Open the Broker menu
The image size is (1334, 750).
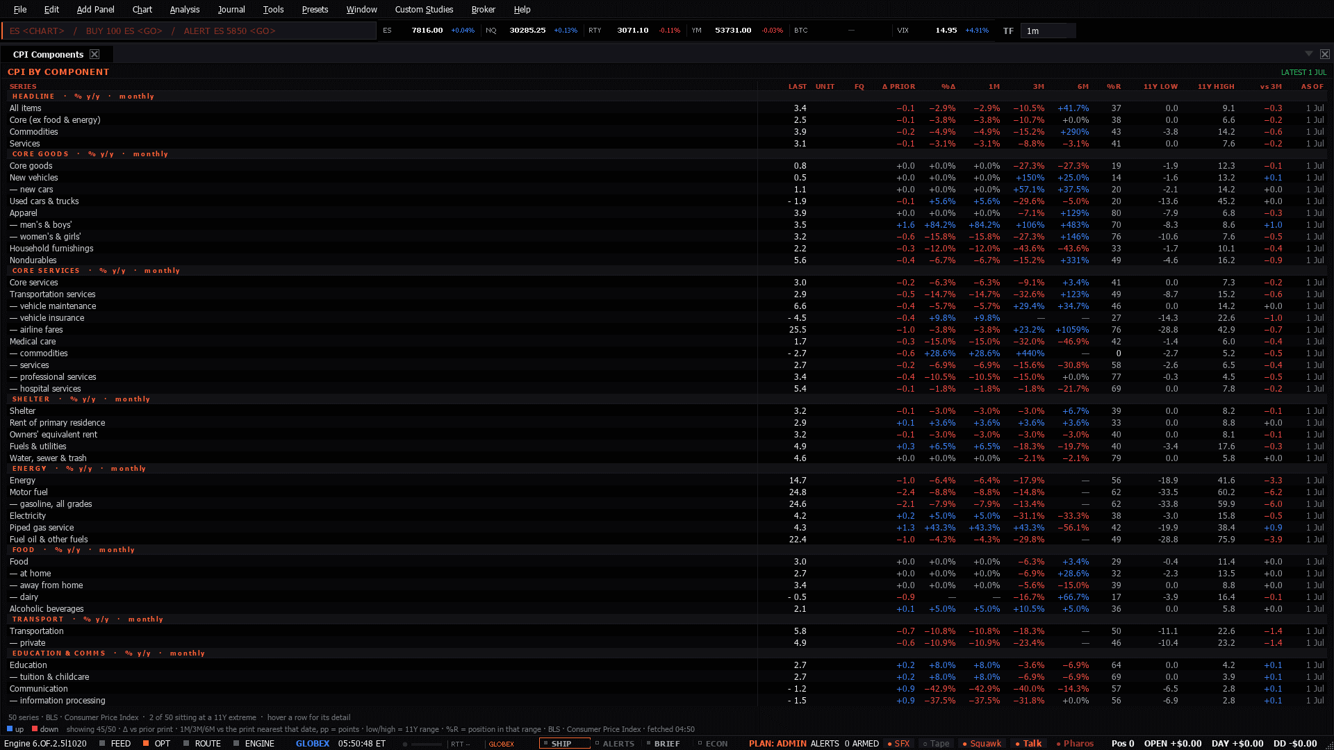(x=484, y=10)
